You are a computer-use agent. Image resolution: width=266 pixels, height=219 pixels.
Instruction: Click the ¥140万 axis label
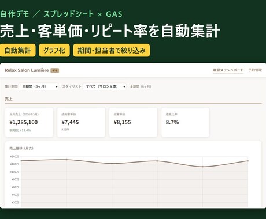(14, 157)
